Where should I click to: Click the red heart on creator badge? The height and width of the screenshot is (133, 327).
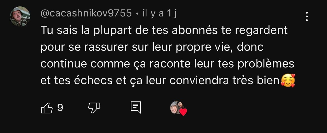click(x=183, y=112)
